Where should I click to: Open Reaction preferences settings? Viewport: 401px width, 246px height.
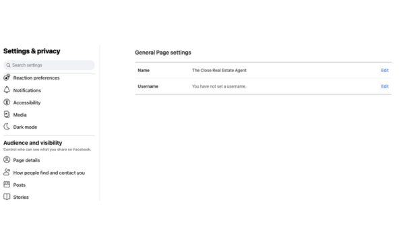point(36,78)
